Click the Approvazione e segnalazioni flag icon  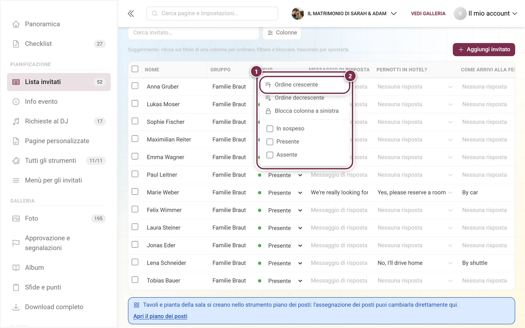16,243
